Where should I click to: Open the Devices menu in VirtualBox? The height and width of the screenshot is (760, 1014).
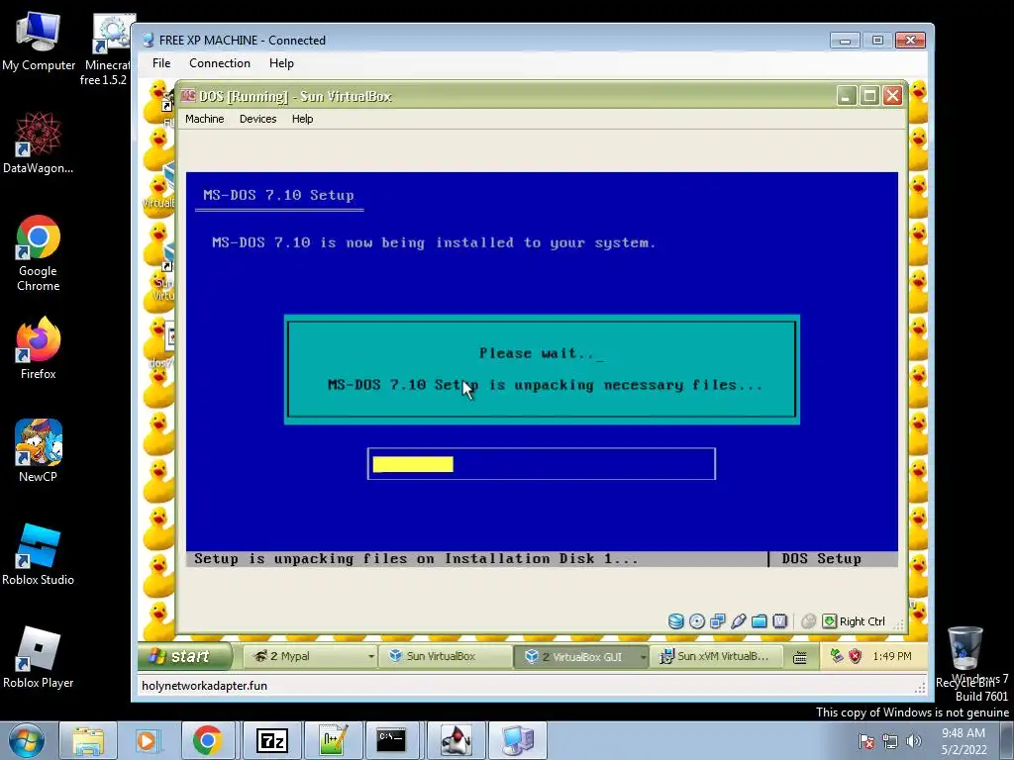point(257,119)
